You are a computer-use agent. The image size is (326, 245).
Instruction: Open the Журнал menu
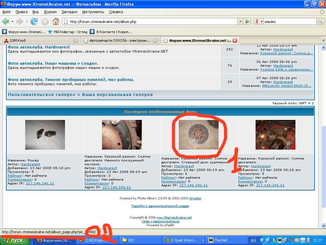(x=50, y=12)
